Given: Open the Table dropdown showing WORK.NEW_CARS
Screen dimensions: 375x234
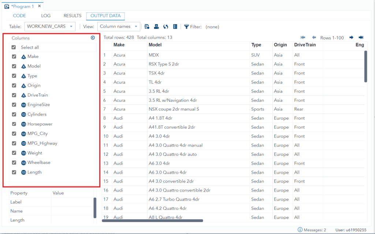Looking at the screenshot, I should (x=49, y=26).
